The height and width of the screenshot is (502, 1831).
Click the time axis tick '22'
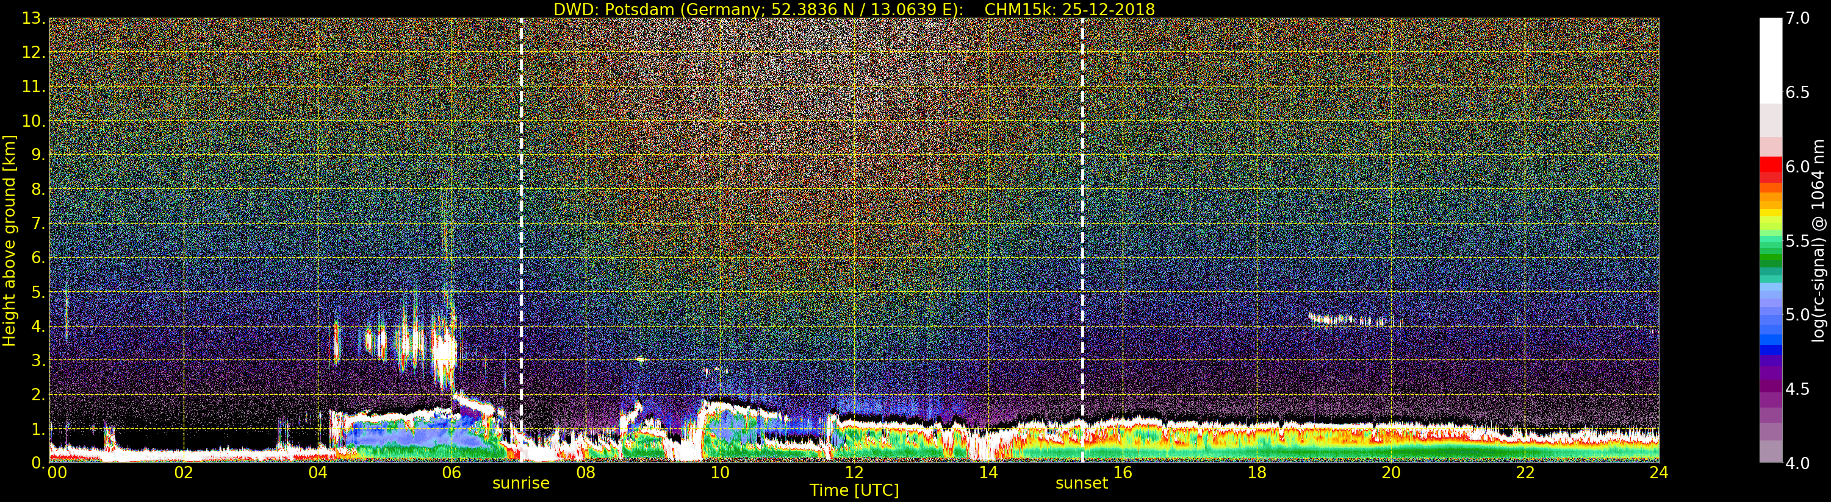pos(1525,473)
